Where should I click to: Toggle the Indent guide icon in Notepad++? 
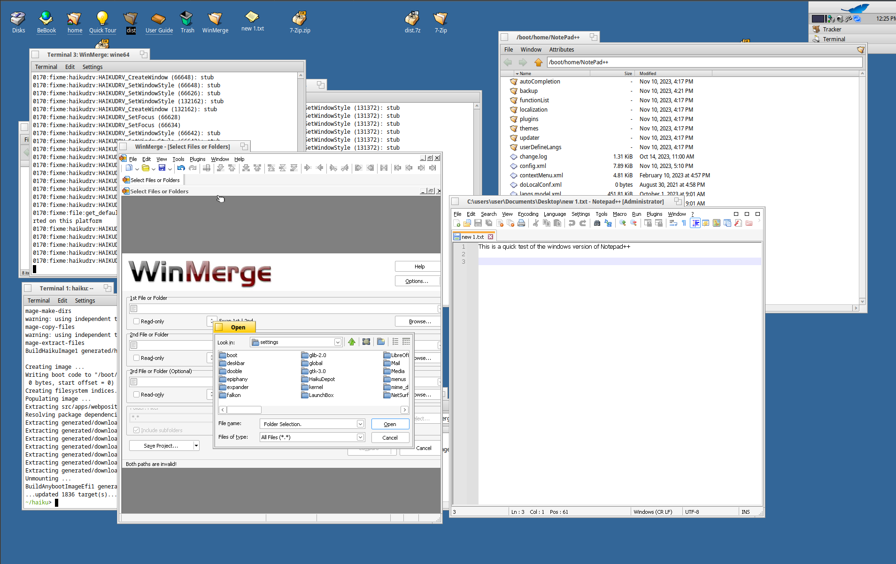[695, 223]
